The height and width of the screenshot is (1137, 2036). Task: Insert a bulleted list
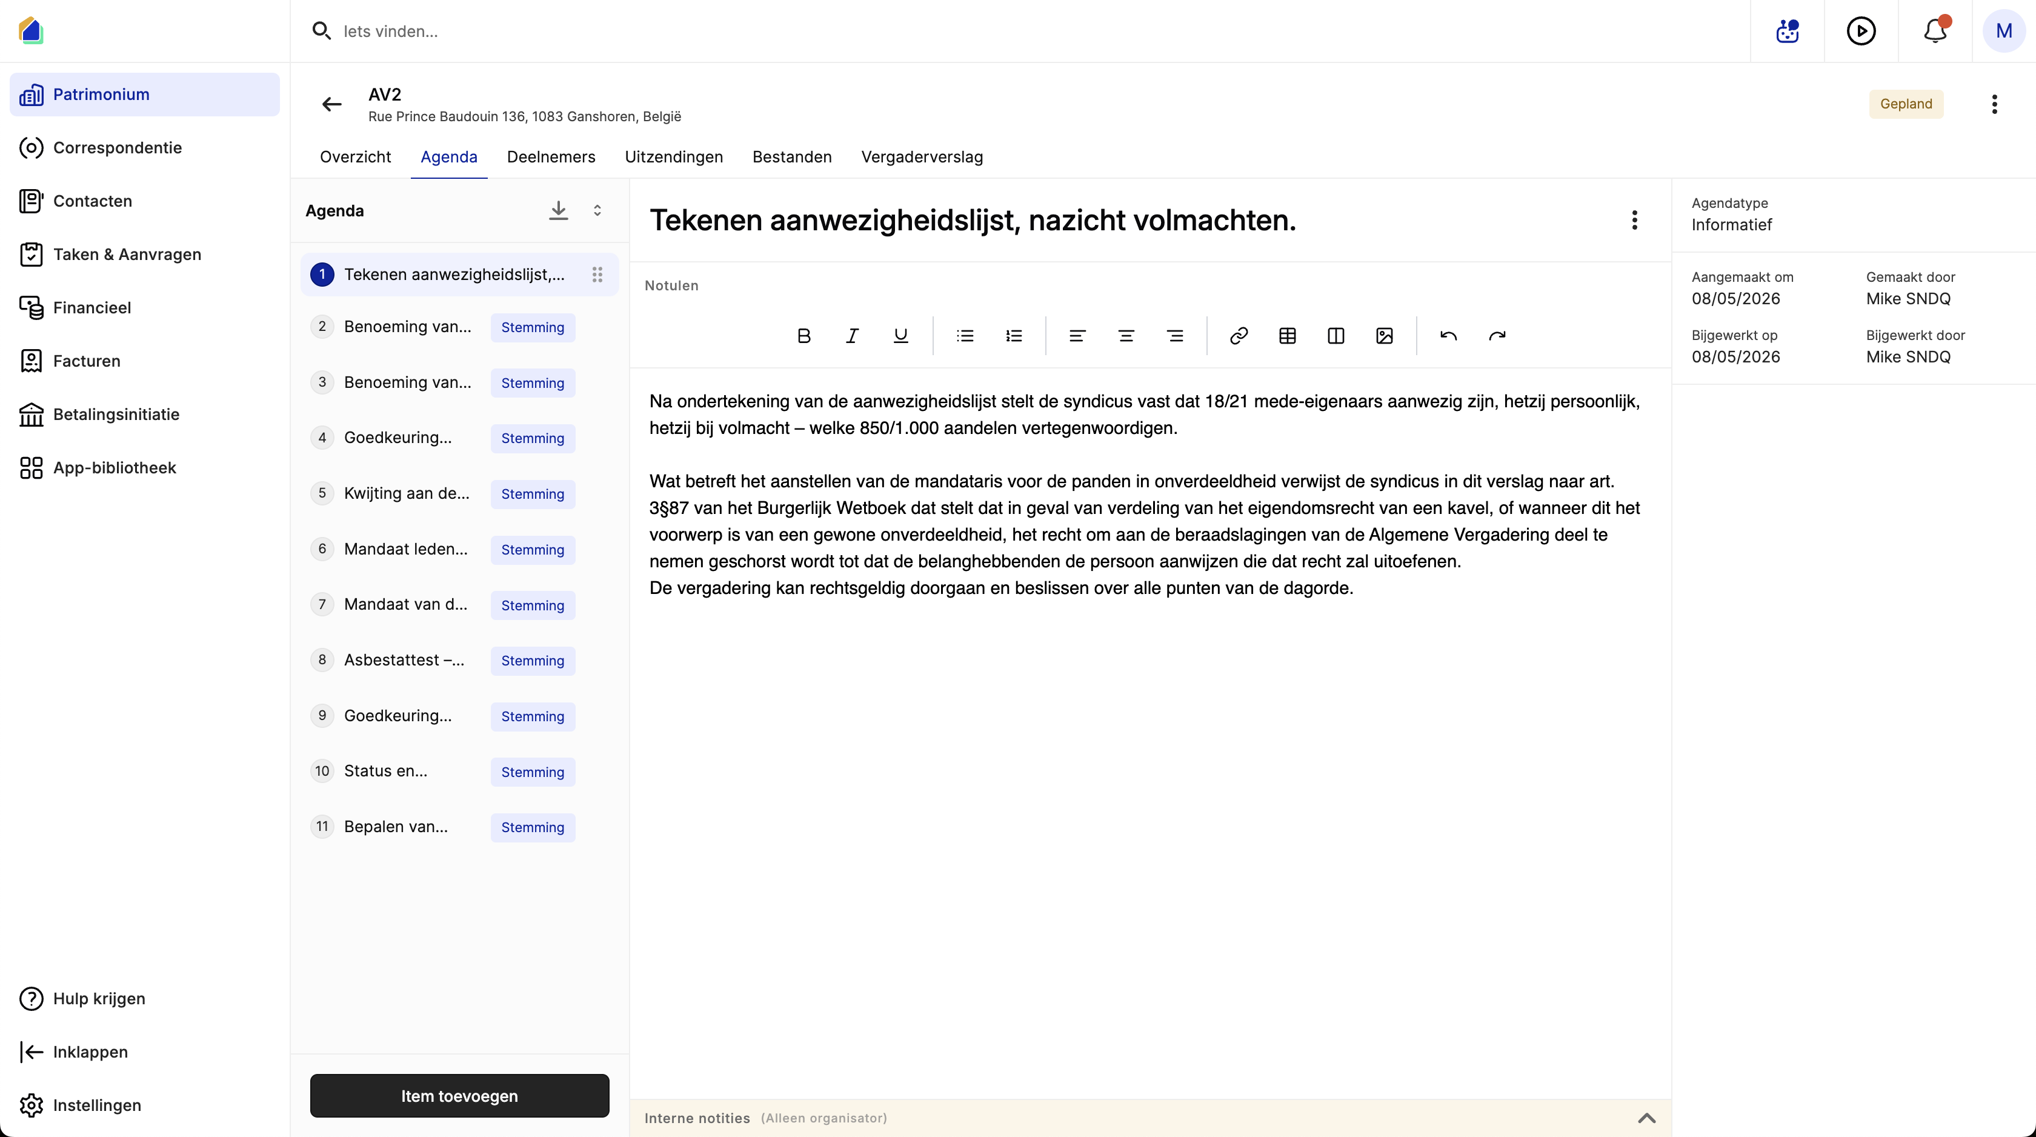(965, 336)
